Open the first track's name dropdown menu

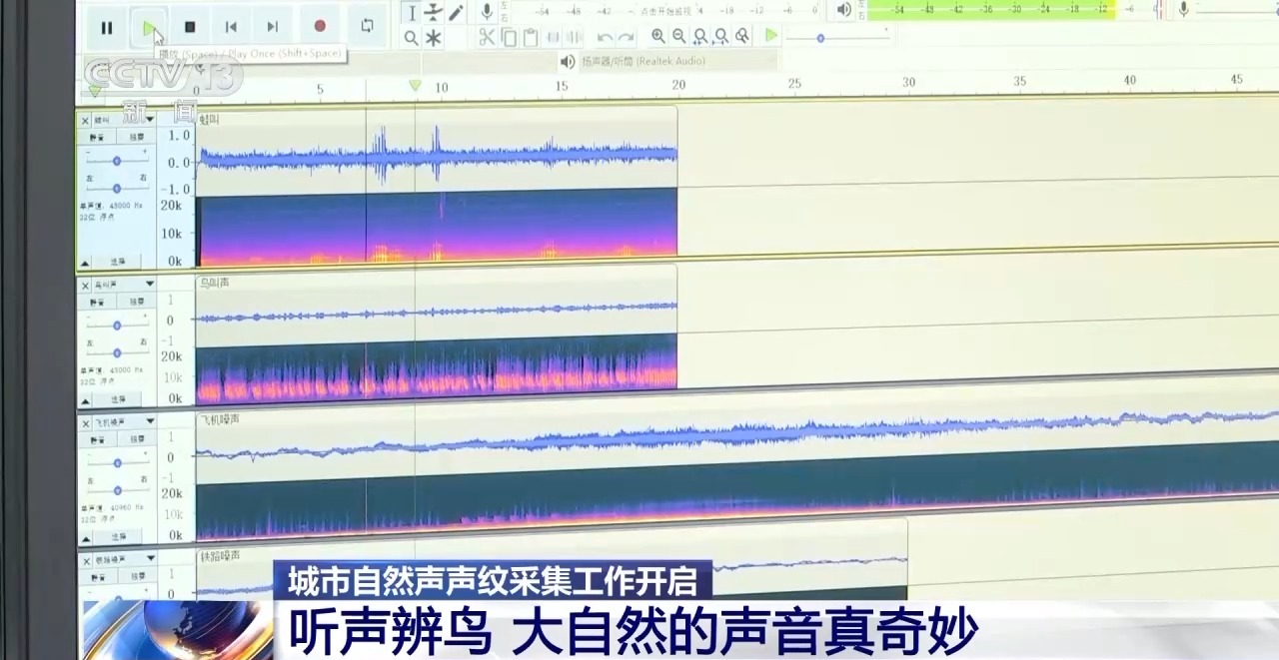tap(149, 119)
